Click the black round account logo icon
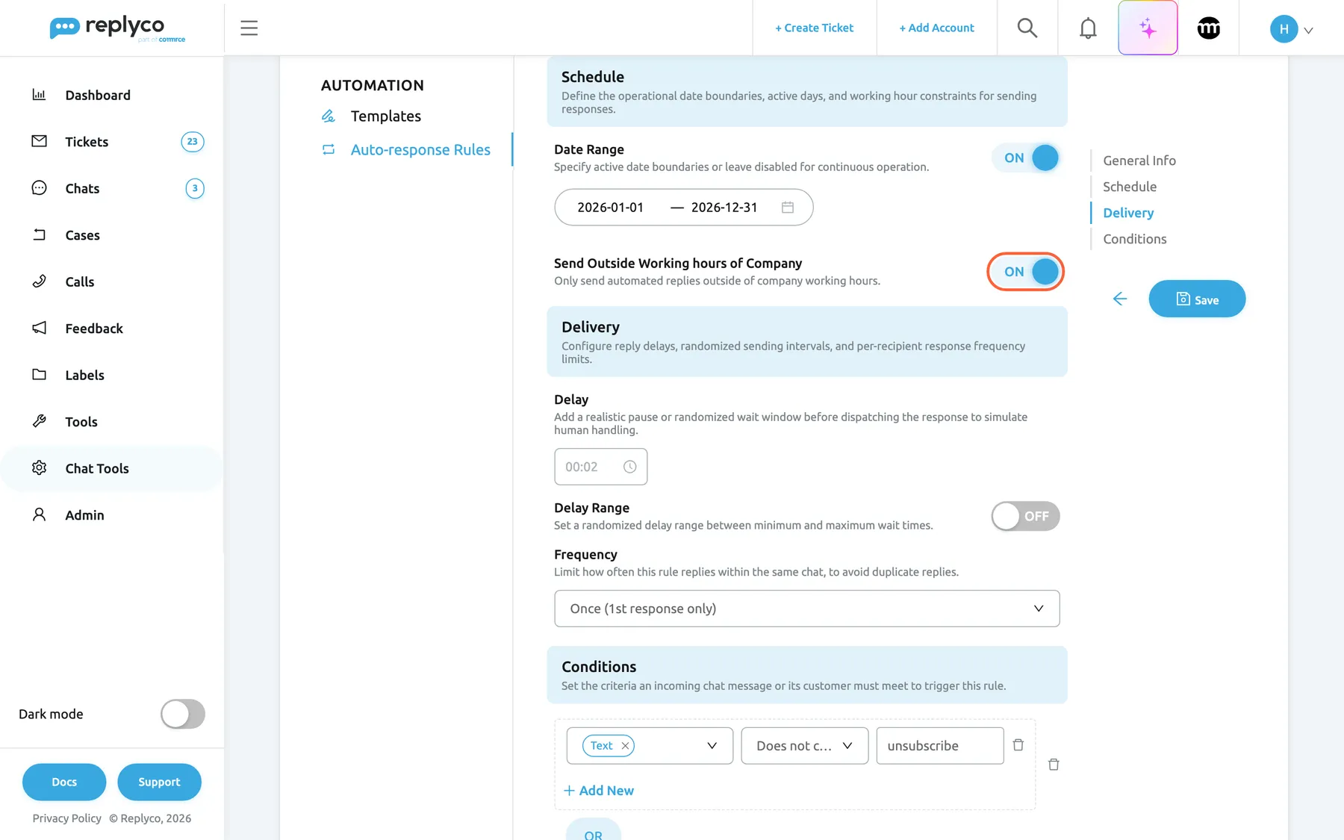 [1209, 28]
